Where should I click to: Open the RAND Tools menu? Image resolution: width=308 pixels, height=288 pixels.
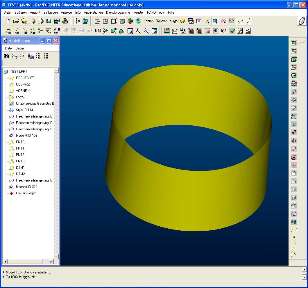click(x=155, y=13)
